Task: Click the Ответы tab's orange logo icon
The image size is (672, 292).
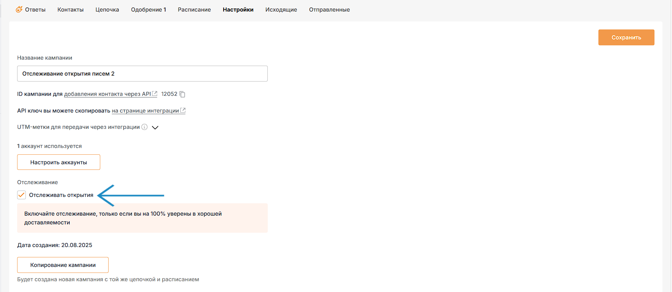Action: pos(19,9)
